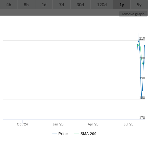Click the Oct '24 axis label
Screen dimensions: 148x142
(22, 124)
